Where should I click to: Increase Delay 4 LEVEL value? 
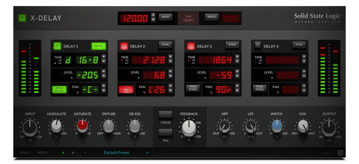[x=305, y=71]
